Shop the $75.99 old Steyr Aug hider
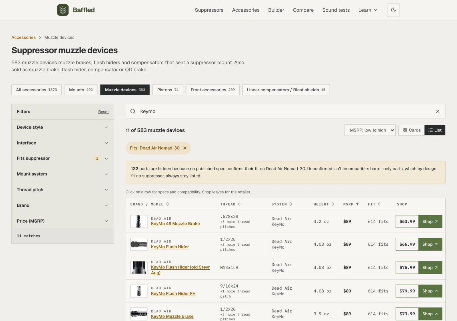The width and height of the screenshot is (457, 321). 430,268
